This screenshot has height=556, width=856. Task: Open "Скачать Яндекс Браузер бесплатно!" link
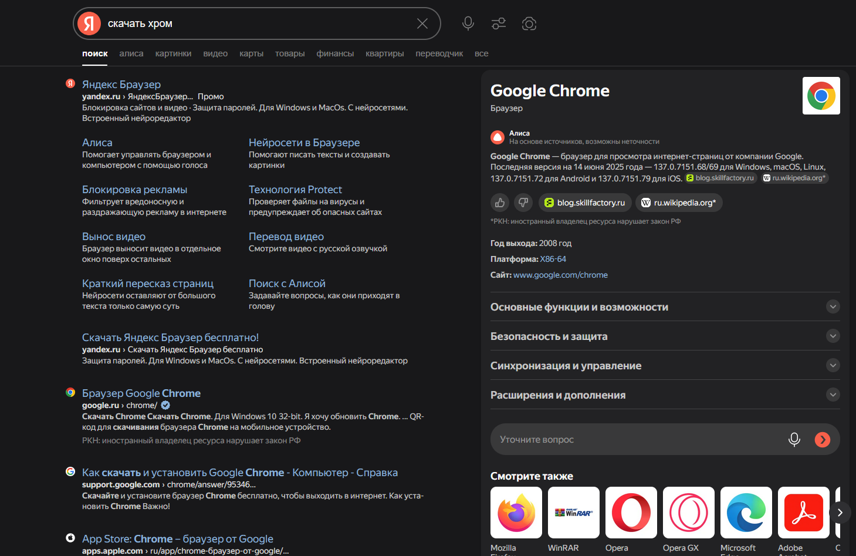(x=170, y=338)
